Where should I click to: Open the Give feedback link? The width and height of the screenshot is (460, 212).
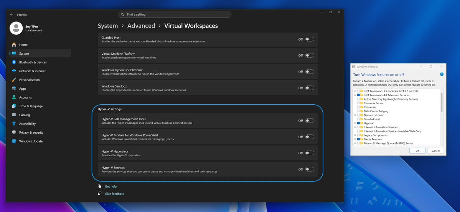pyautogui.click(x=115, y=194)
